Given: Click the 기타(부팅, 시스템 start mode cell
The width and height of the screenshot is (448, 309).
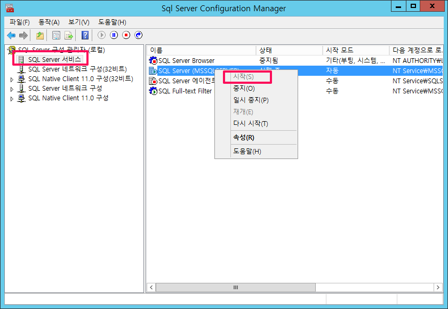Looking at the screenshot, I should point(355,61).
